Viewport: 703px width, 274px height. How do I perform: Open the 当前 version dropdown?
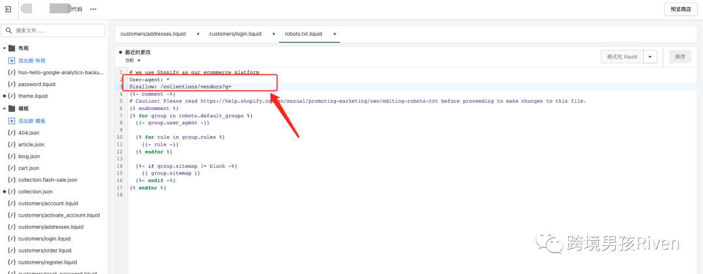133,61
